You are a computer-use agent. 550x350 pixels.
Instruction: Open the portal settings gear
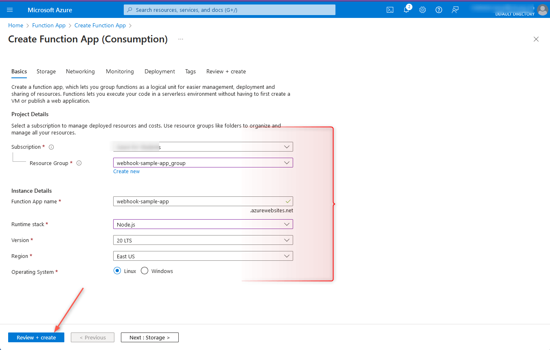pos(422,9)
